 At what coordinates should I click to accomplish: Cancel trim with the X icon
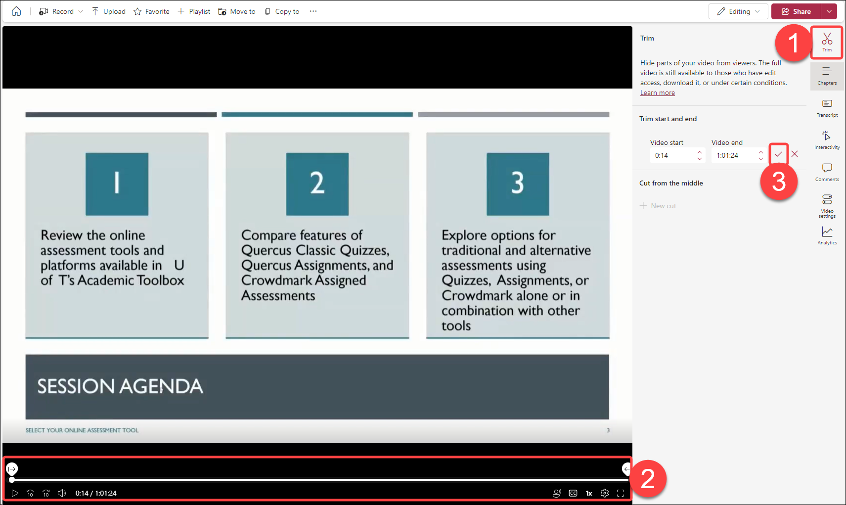point(795,154)
